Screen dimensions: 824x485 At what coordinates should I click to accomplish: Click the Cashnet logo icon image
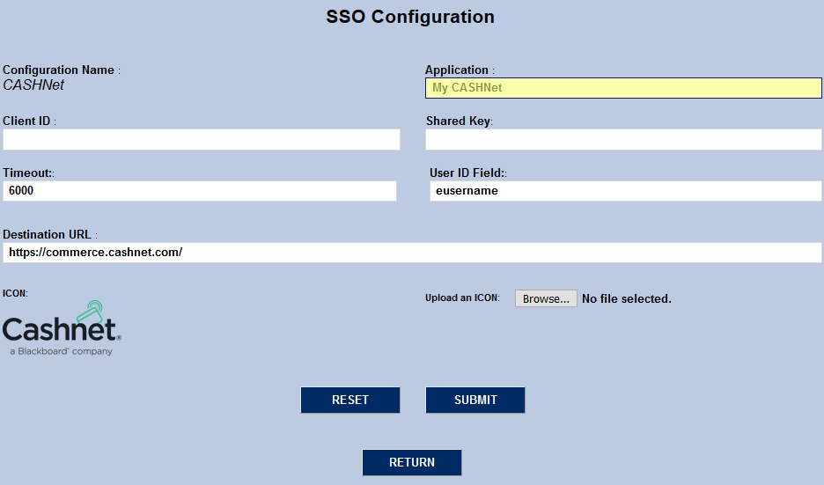point(62,328)
